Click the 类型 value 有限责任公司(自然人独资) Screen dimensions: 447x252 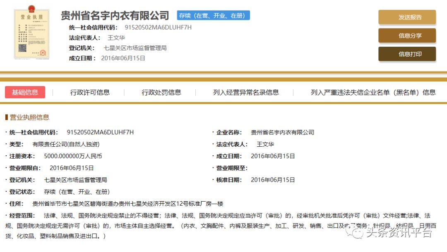[x=66, y=144]
